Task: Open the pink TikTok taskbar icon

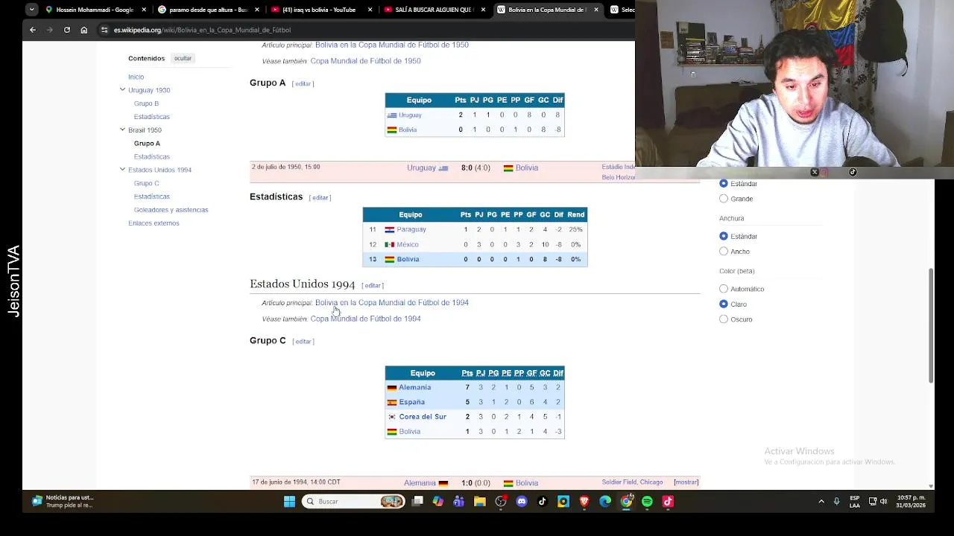Action: [x=668, y=502]
